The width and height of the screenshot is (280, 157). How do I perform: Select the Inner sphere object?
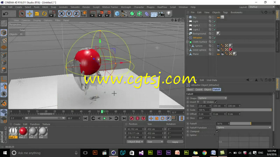coord(199,50)
